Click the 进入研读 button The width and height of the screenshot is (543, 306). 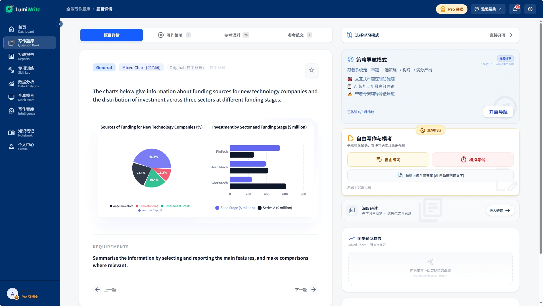pos(500,210)
